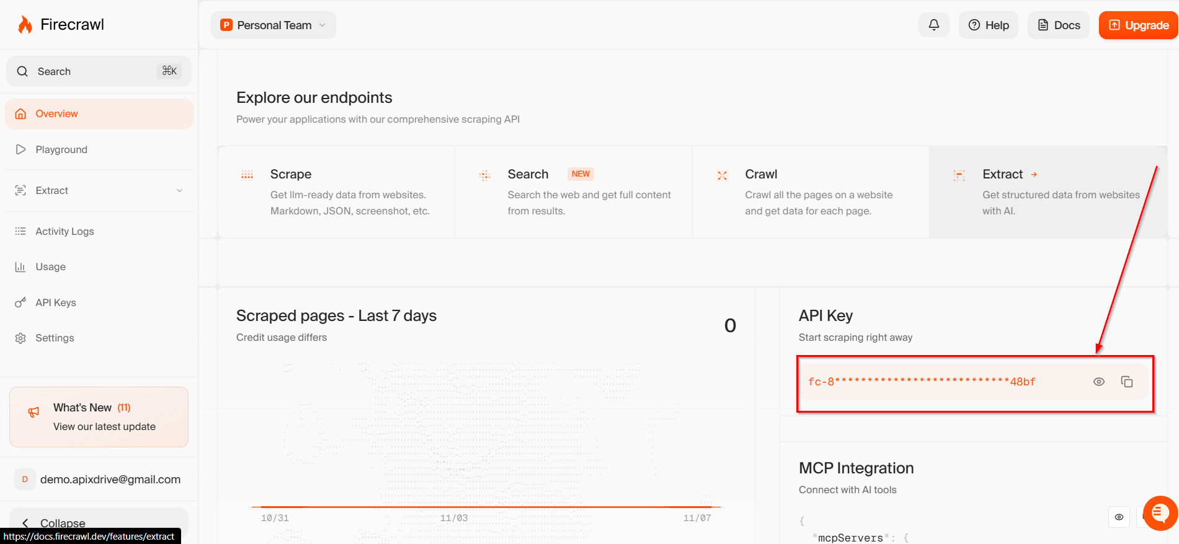Viewport: 1179px width, 544px height.
Task: Click the ⌘K shortcut badge
Action: [169, 71]
